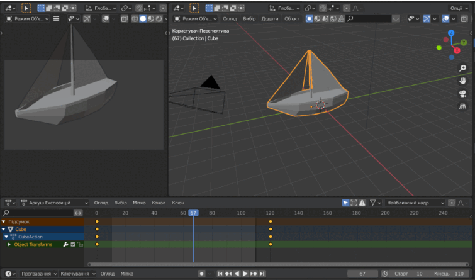Open the Програвання playback dropdown

point(39,274)
